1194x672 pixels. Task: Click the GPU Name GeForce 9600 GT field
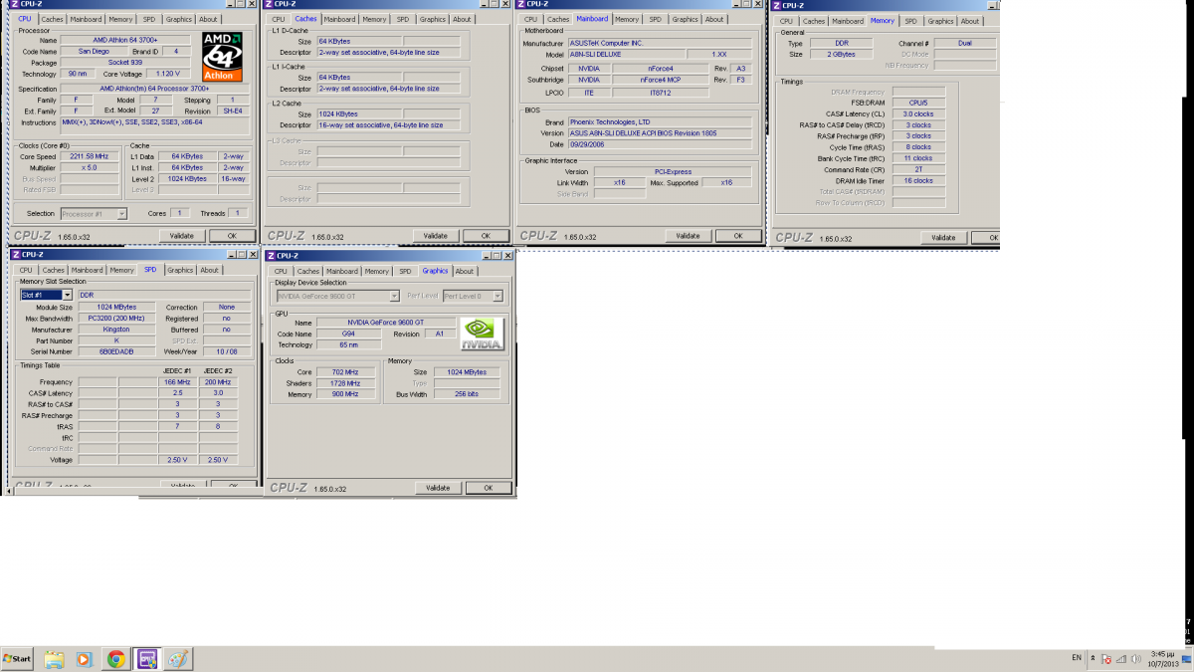[385, 323]
